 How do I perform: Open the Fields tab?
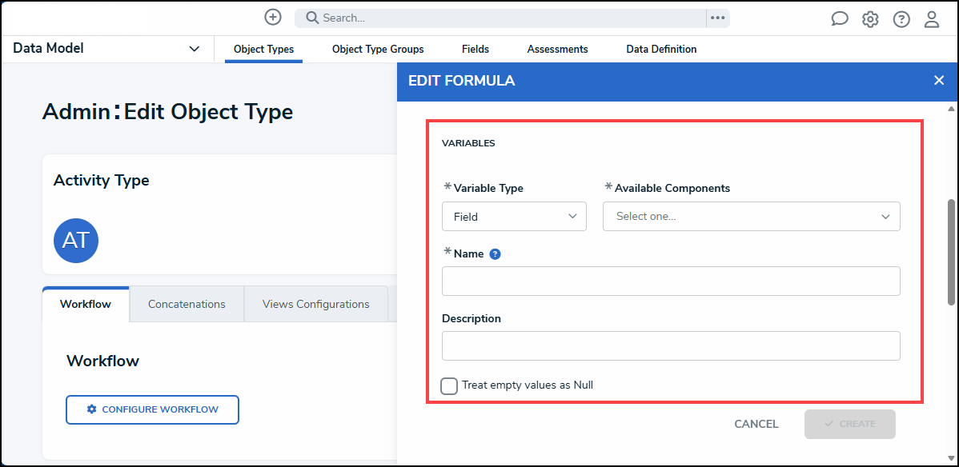pyautogui.click(x=475, y=50)
